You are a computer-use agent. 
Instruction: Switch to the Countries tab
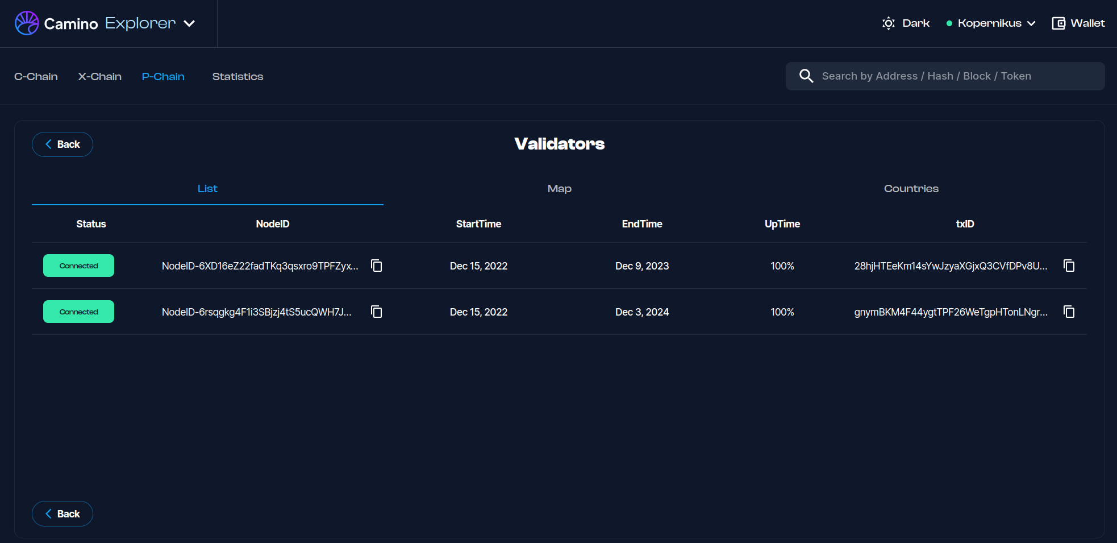[911, 189]
